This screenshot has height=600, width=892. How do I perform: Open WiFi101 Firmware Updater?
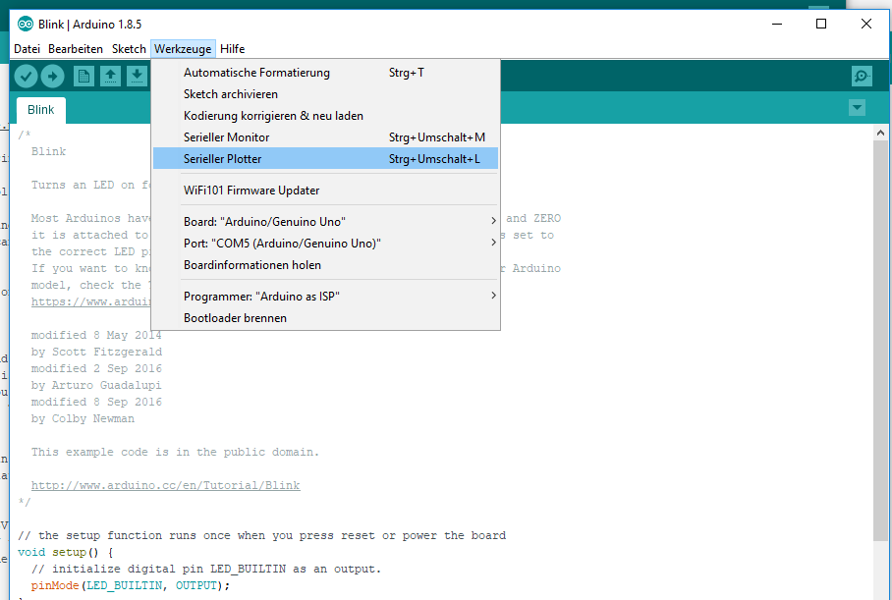pos(325,191)
